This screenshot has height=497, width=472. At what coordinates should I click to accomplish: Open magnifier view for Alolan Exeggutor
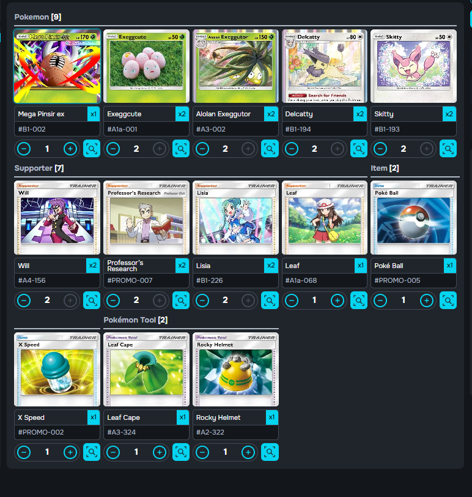pyautogui.click(x=270, y=149)
